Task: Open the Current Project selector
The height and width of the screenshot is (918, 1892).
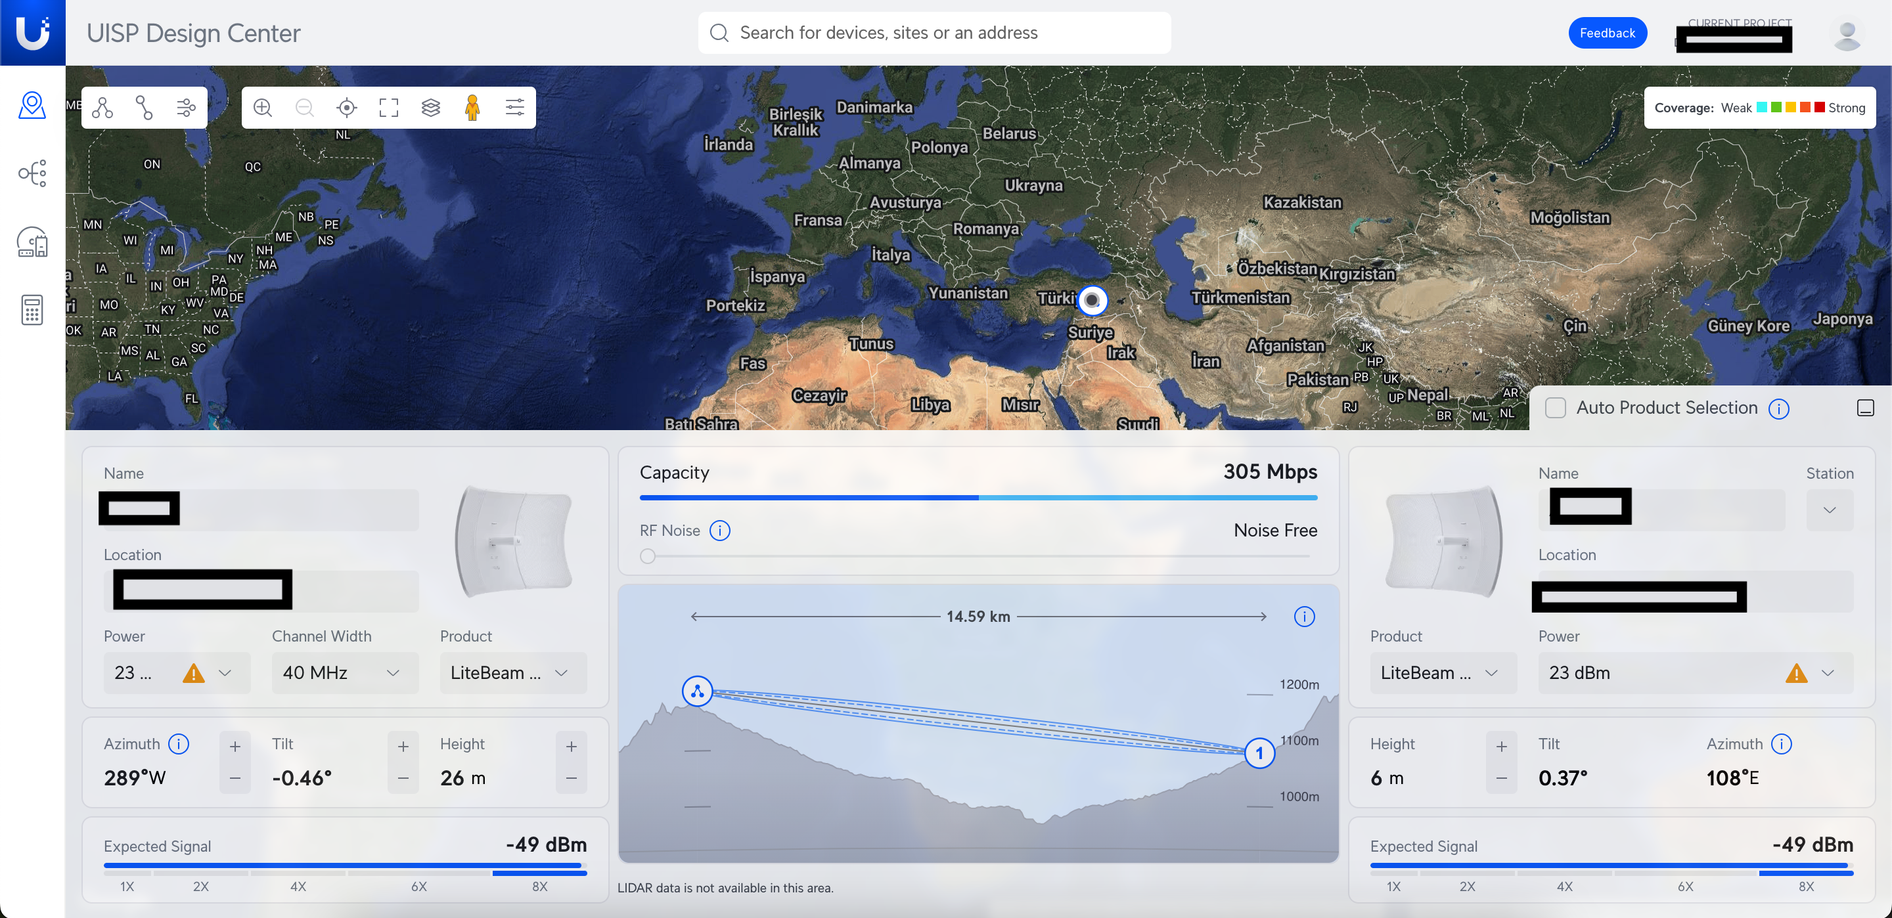Action: 1734,35
